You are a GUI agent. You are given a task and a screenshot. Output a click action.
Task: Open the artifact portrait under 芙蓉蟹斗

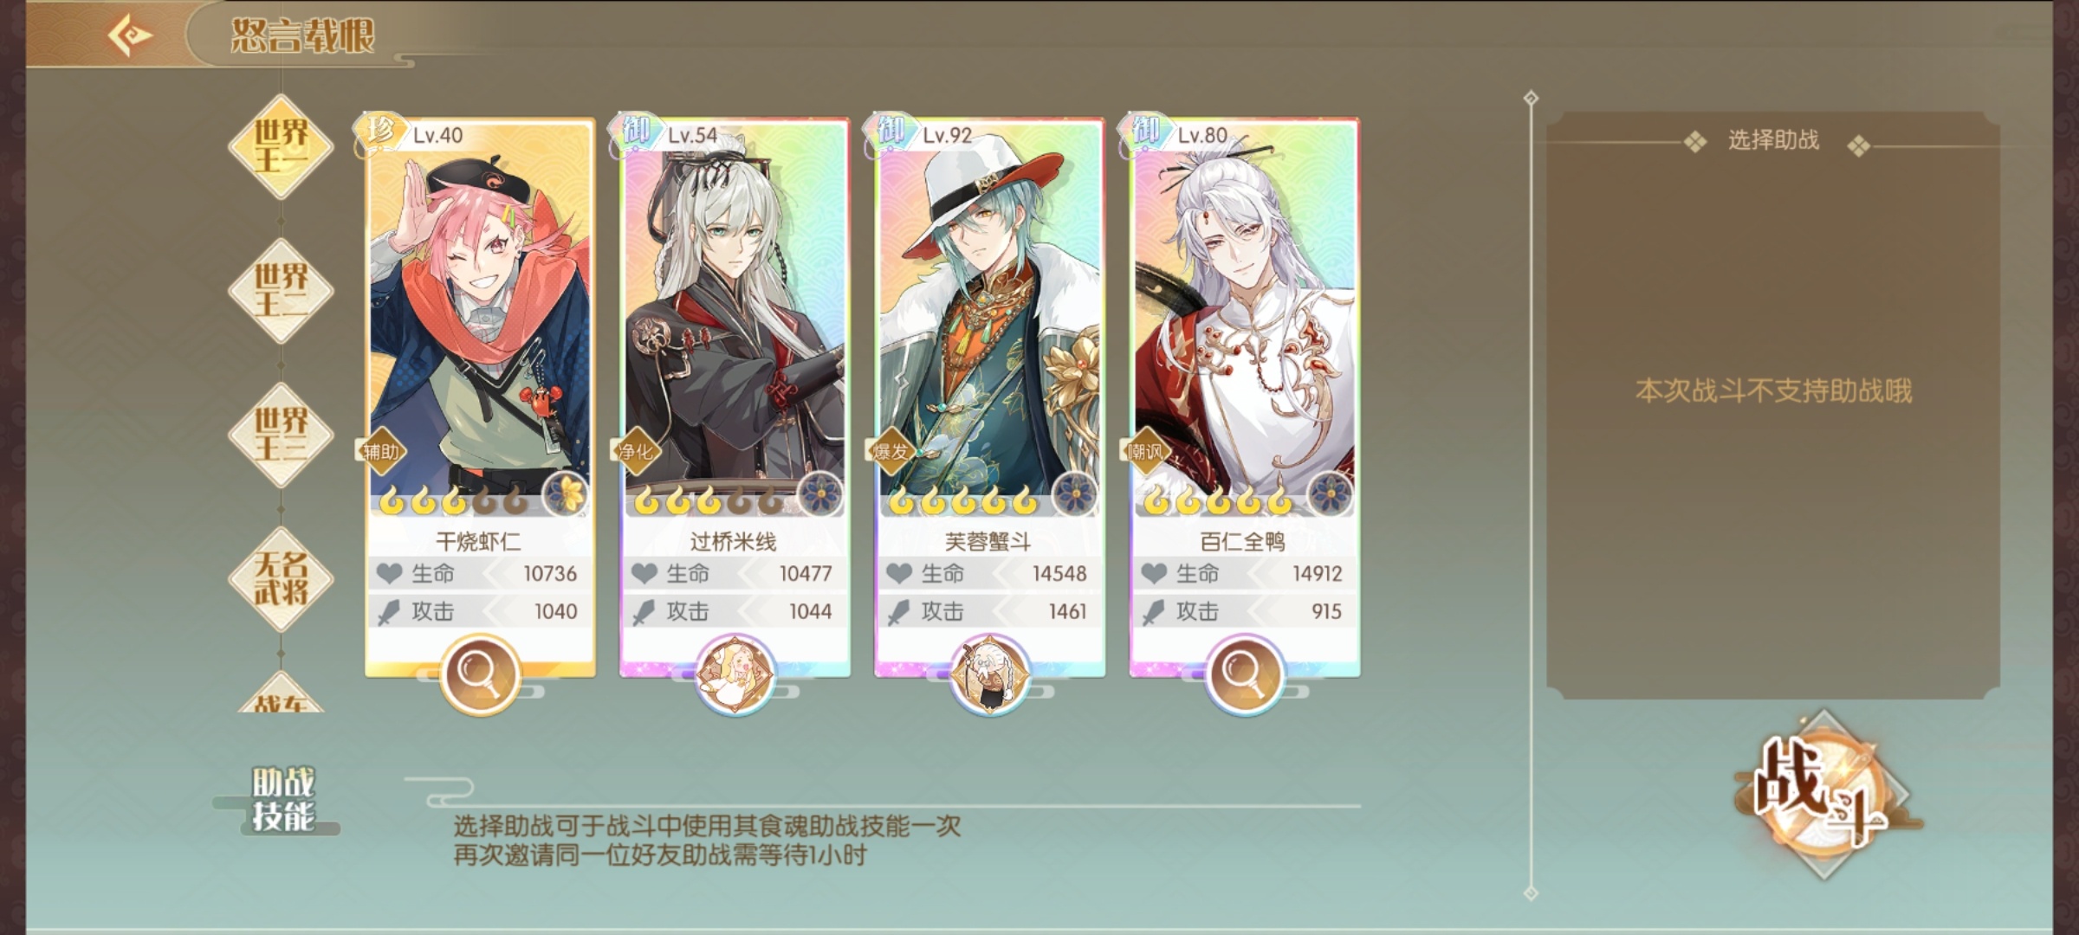(988, 674)
